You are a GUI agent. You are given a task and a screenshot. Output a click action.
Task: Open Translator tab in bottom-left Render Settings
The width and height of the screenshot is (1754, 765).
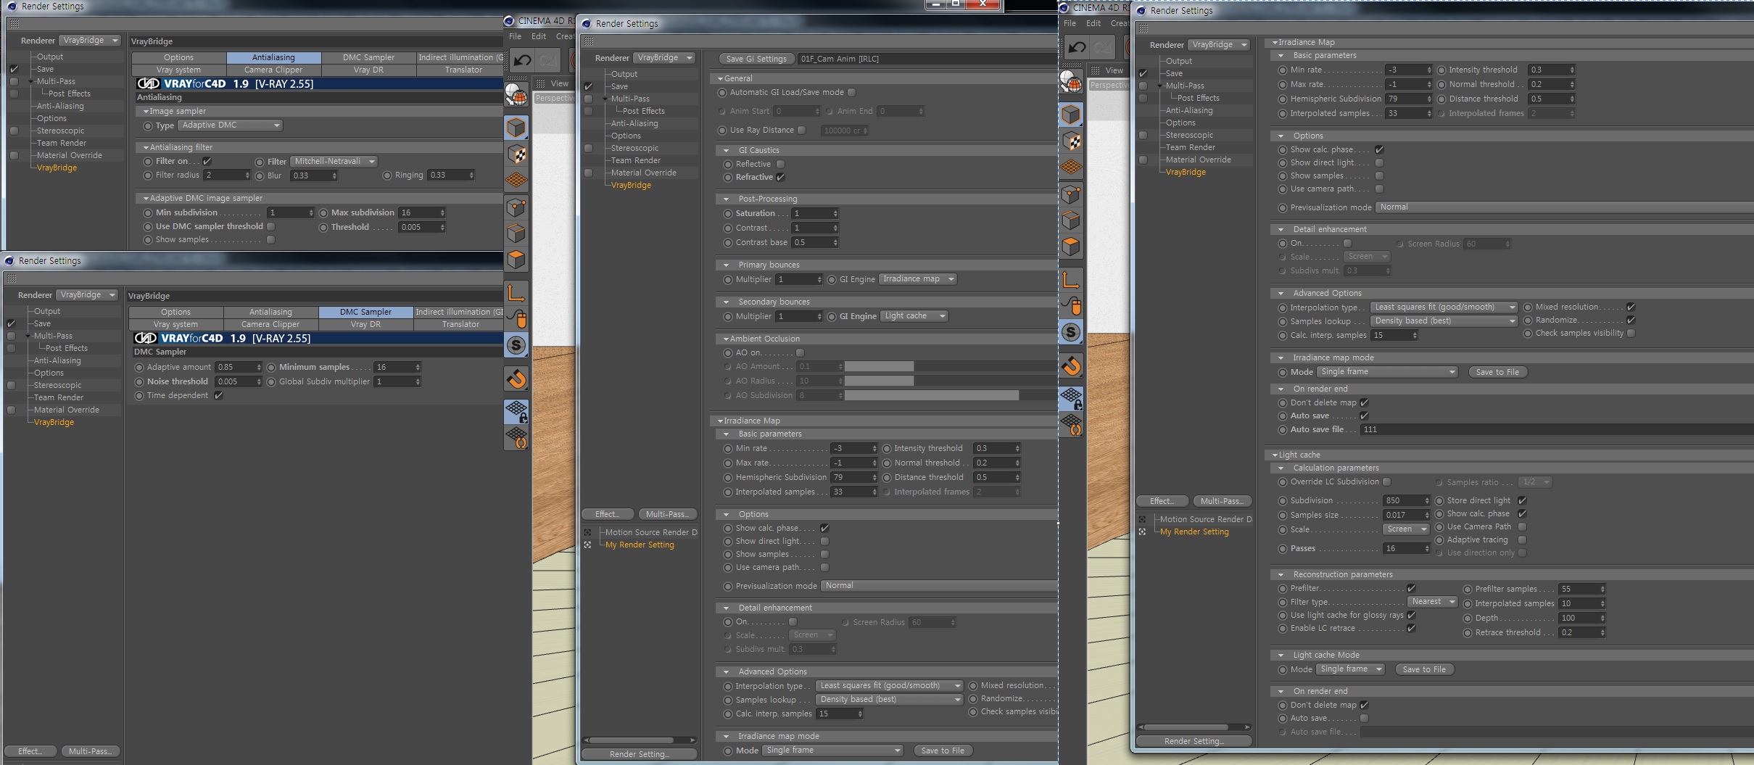tap(460, 324)
